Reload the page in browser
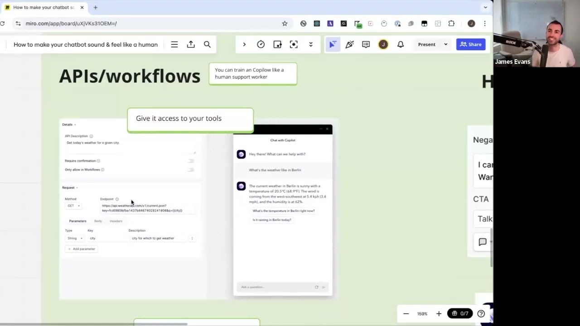Image resolution: width=580 pixels, height=326 pixels. point(2,24)
